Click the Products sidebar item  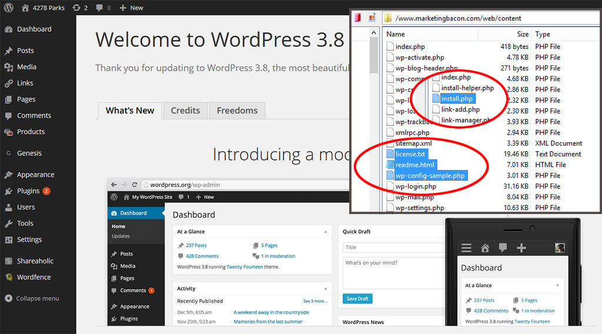point(31,132)
